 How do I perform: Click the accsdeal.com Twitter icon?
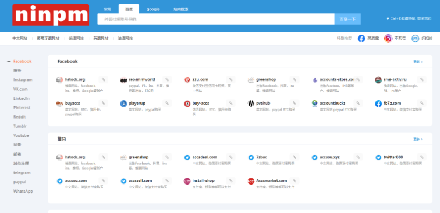click(187, 158)
